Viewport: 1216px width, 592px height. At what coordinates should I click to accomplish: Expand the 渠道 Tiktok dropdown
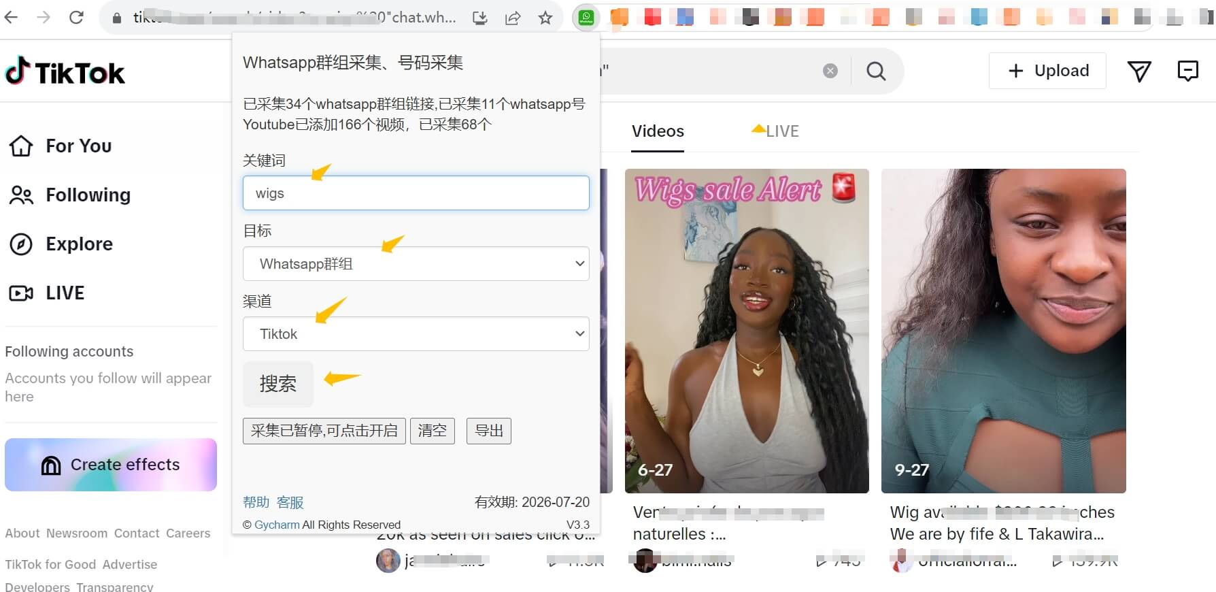click(x=416, y=334)
